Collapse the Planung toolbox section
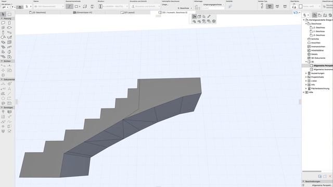This screenshot has height=187, width=333. pyautogui.click(x=2, y=19)
